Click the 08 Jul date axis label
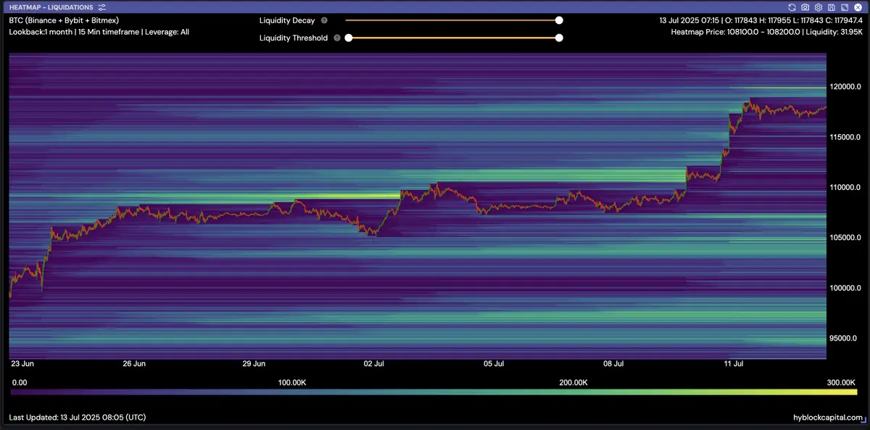 coord(613,363)
